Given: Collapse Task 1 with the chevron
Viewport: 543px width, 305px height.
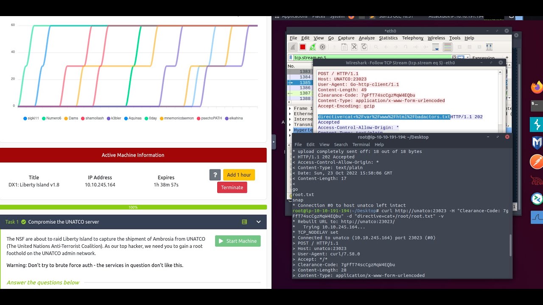Looking at the screenshot, I should [258, 222].
